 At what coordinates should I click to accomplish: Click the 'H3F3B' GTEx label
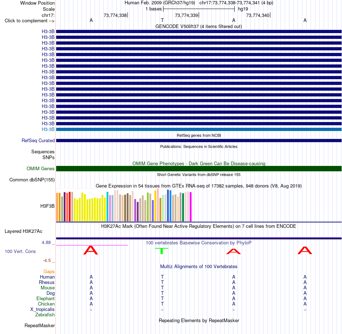[47, 206]
